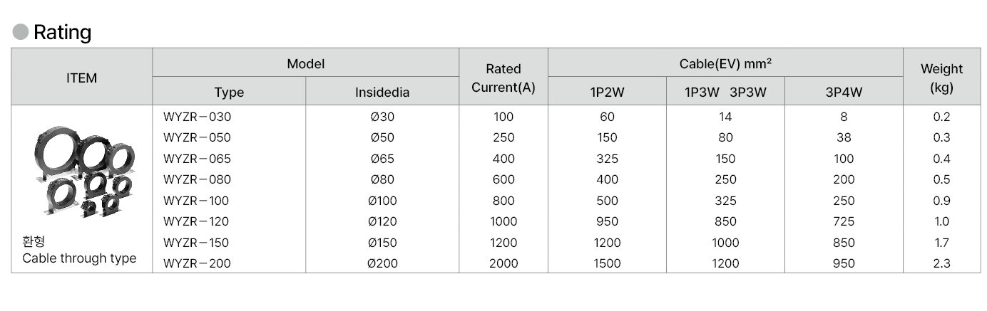Select model WYZR-030 in Type column

tap(198, 117)
